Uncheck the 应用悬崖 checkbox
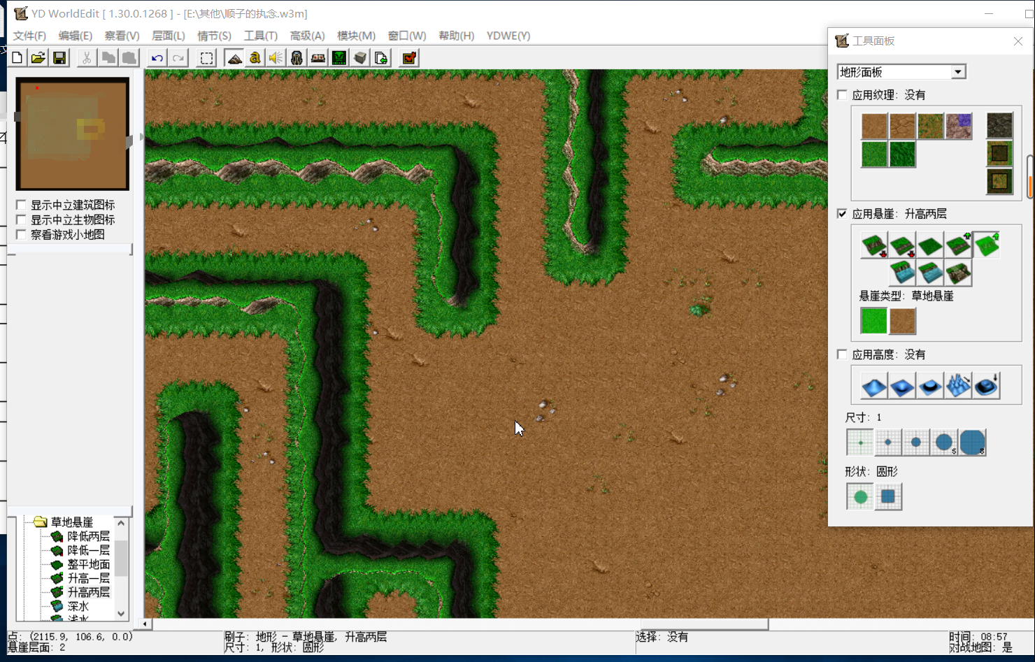 (842, 213)
